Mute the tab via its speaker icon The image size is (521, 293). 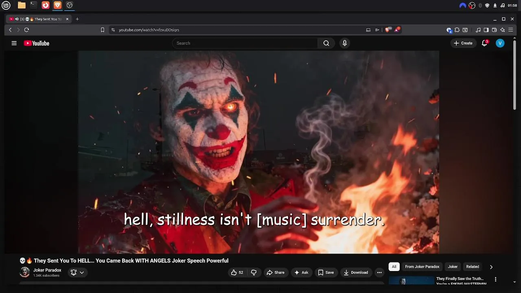click(17, 19)
